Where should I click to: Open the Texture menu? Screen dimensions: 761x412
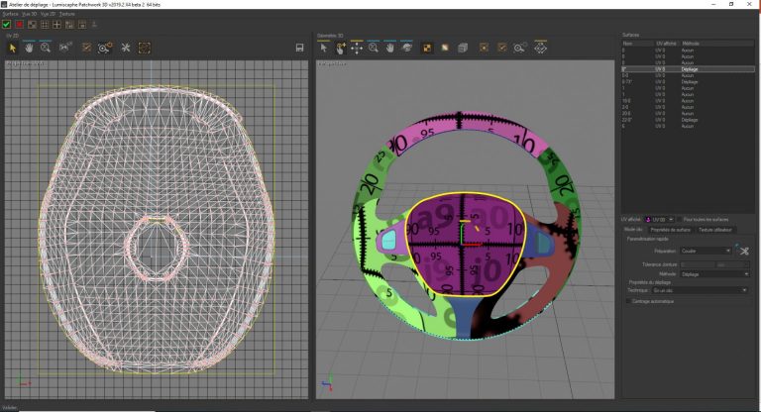[x=66, y=15]
